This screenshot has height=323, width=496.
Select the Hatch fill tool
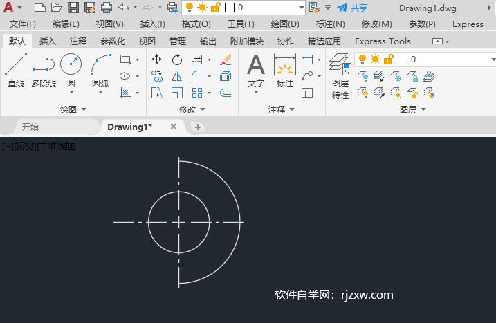click(125, 93)
